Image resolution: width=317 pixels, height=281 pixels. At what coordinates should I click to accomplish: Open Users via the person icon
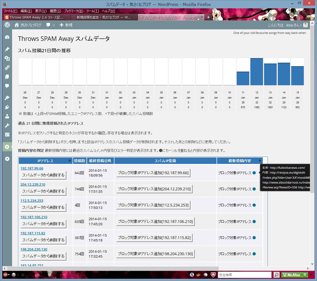point(7,116)
